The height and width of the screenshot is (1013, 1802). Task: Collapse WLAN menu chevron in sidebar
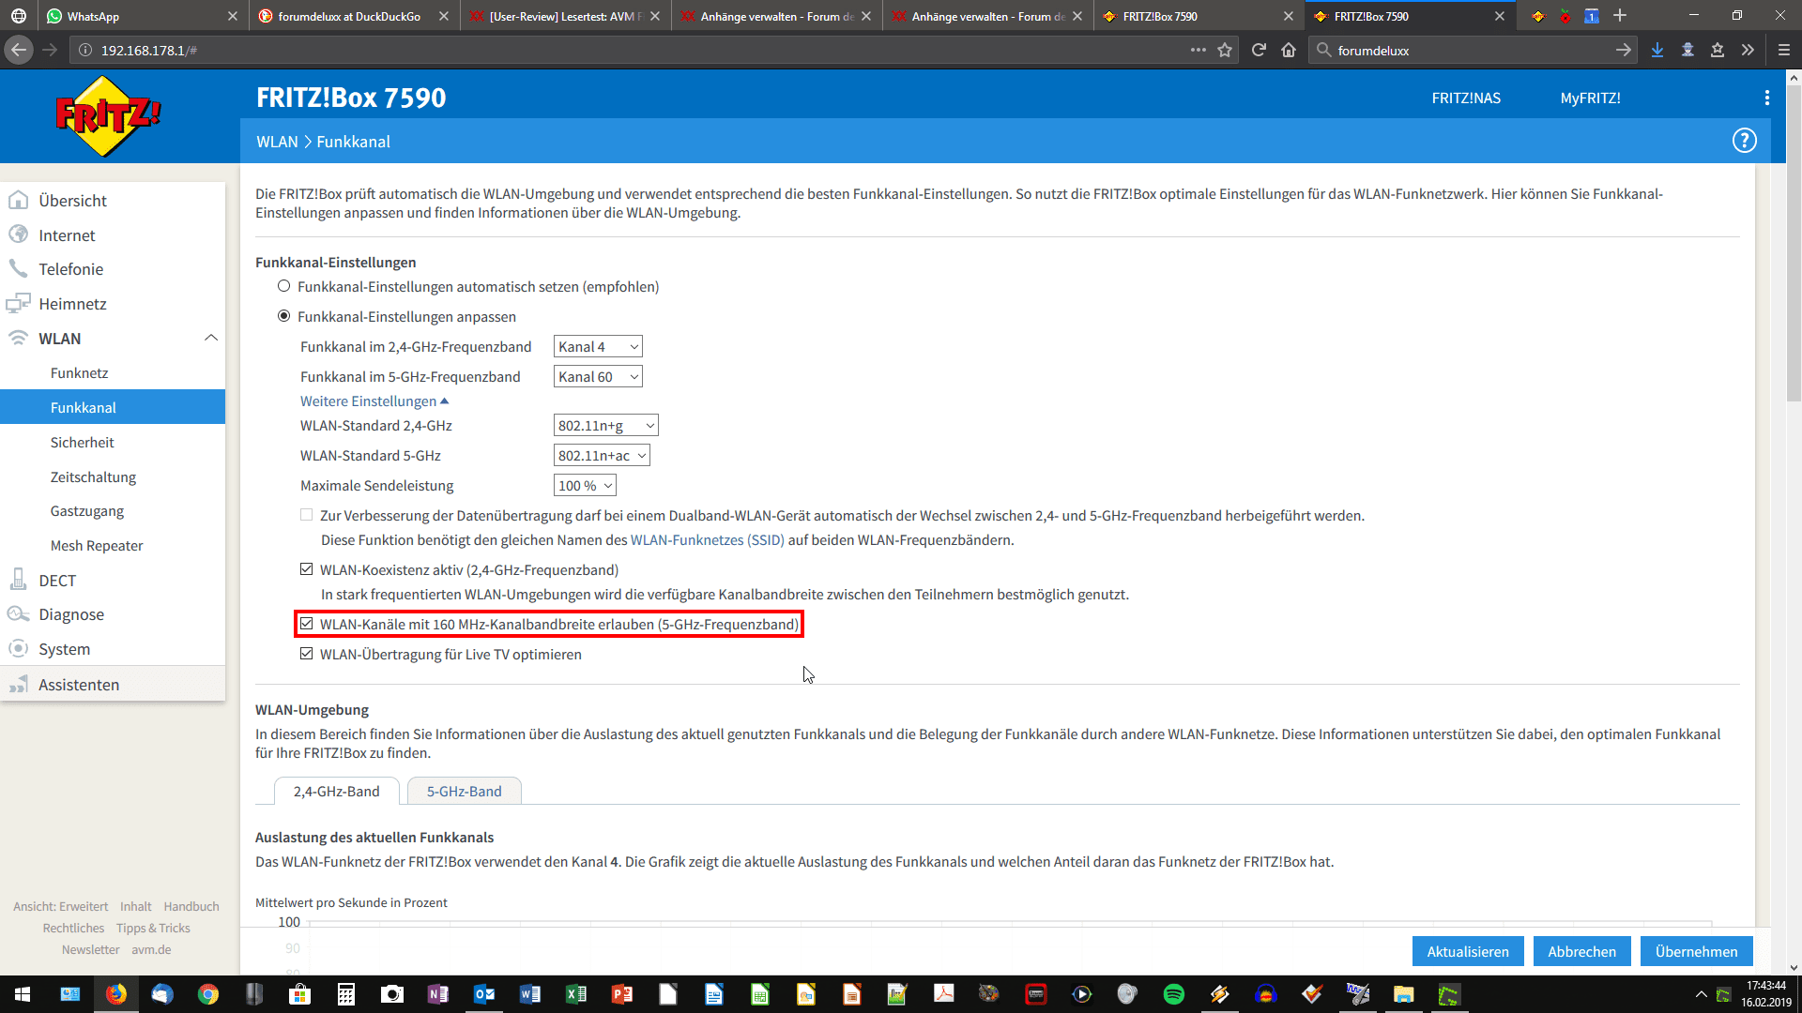tap(211, 338)
